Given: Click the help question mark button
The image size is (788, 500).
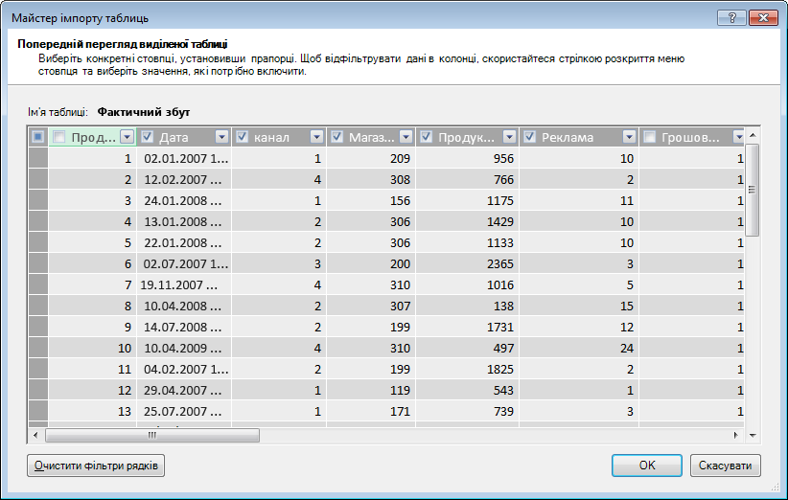Looking at the screenshot, I should (x=731, y=18).
